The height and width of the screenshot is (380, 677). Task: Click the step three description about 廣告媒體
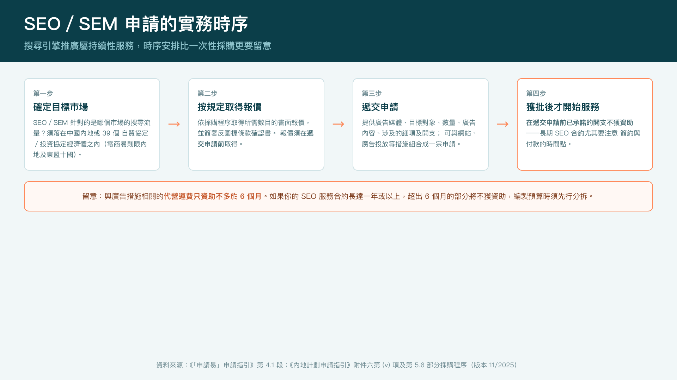click(420, 133)
